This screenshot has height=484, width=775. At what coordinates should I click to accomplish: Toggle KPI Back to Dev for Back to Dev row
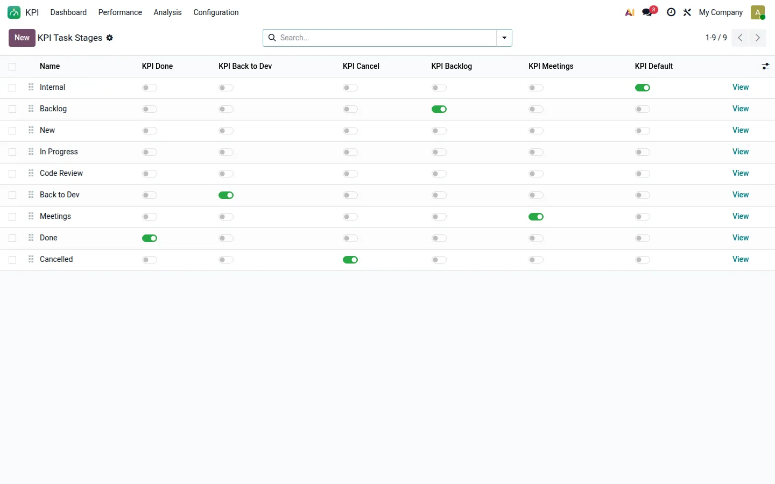[226, 195]
